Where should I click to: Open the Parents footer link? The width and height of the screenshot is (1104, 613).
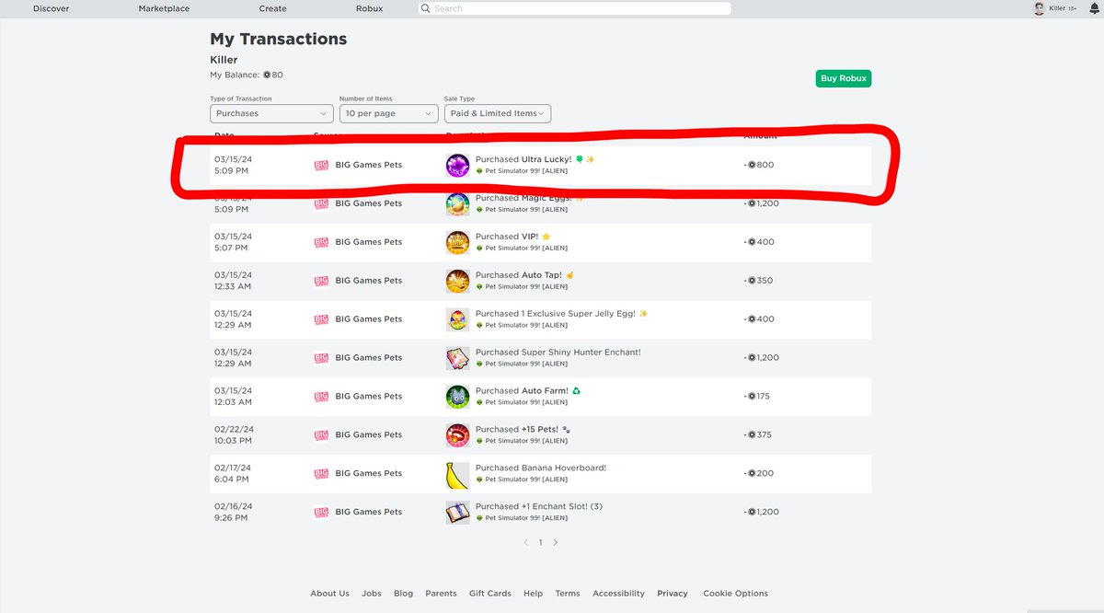click(x=441, y=594)
